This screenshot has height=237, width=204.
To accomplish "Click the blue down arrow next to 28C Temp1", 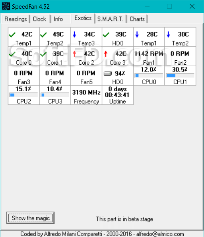I will click(x=137, y=34).
